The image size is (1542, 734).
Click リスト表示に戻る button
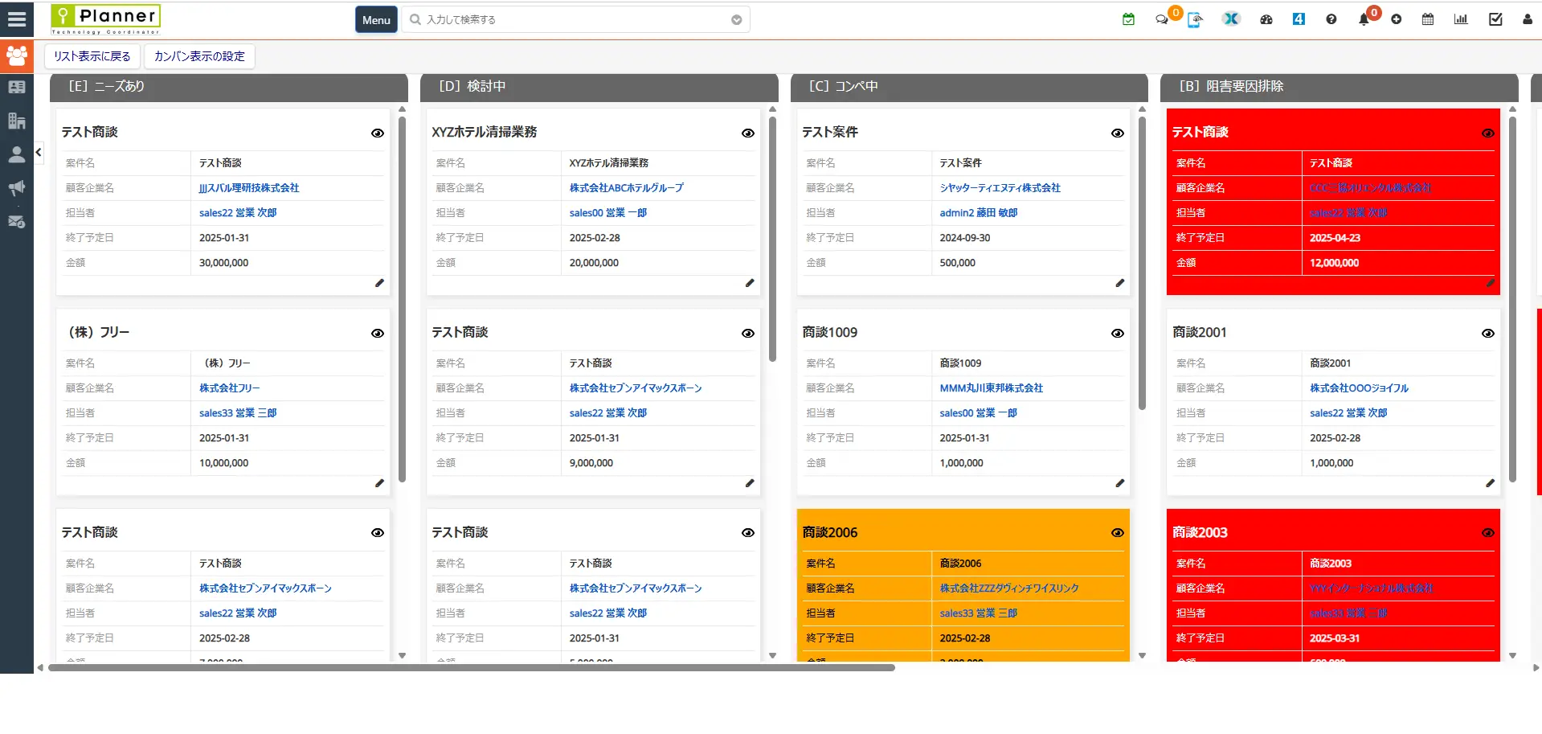(92, 56)
